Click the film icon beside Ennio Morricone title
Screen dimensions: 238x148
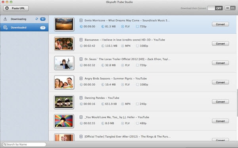pos(81,20)
